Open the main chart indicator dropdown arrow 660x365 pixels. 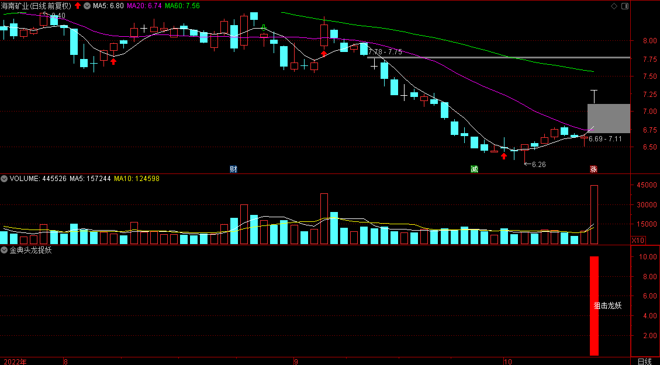point(87,6)
